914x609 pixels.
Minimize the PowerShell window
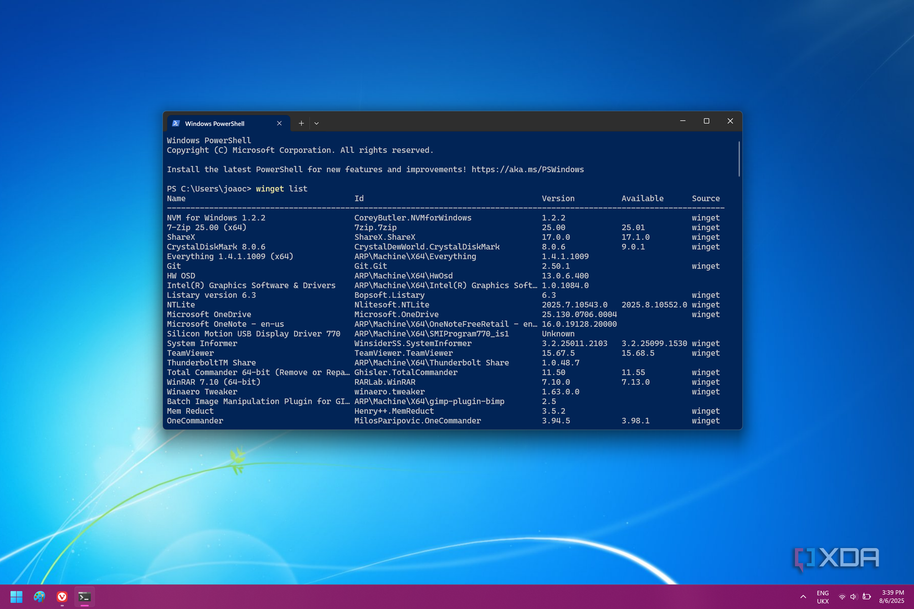click(x=682, y=121)
